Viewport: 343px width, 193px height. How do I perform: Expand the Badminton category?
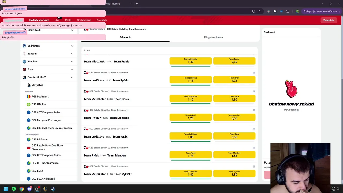point(72,46)
